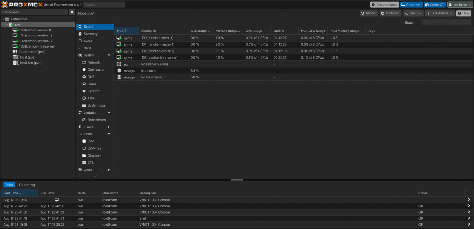Click the top header search field
Screen dimensions: 474x229
(104, 5)
